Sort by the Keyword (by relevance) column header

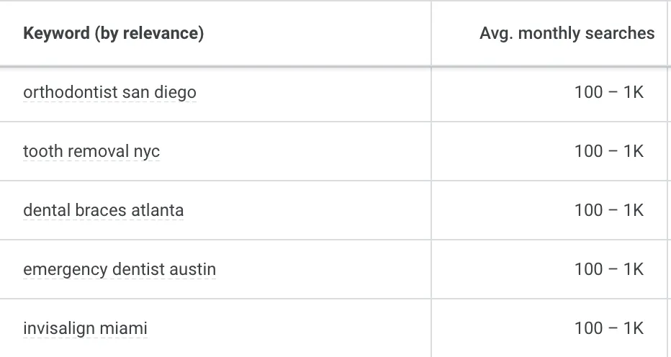113,33
